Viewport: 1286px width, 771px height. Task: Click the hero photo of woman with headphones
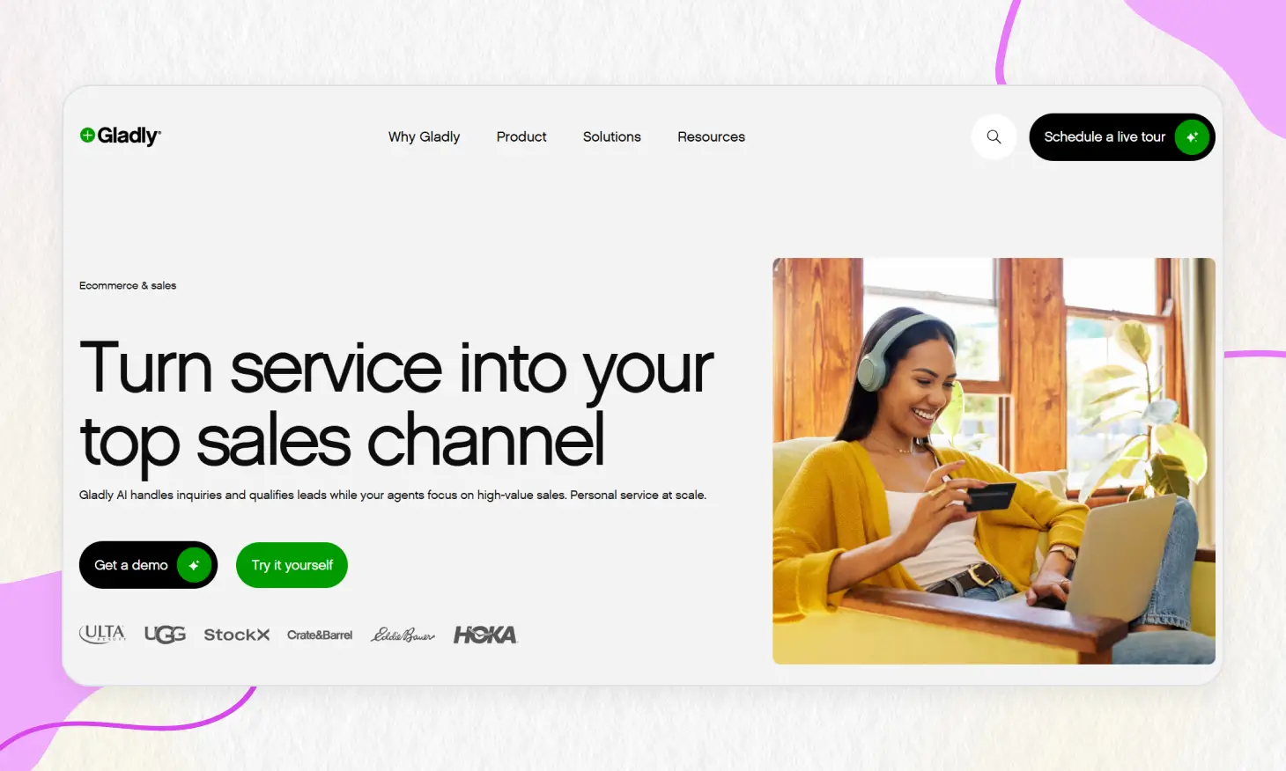pos(994,461)
